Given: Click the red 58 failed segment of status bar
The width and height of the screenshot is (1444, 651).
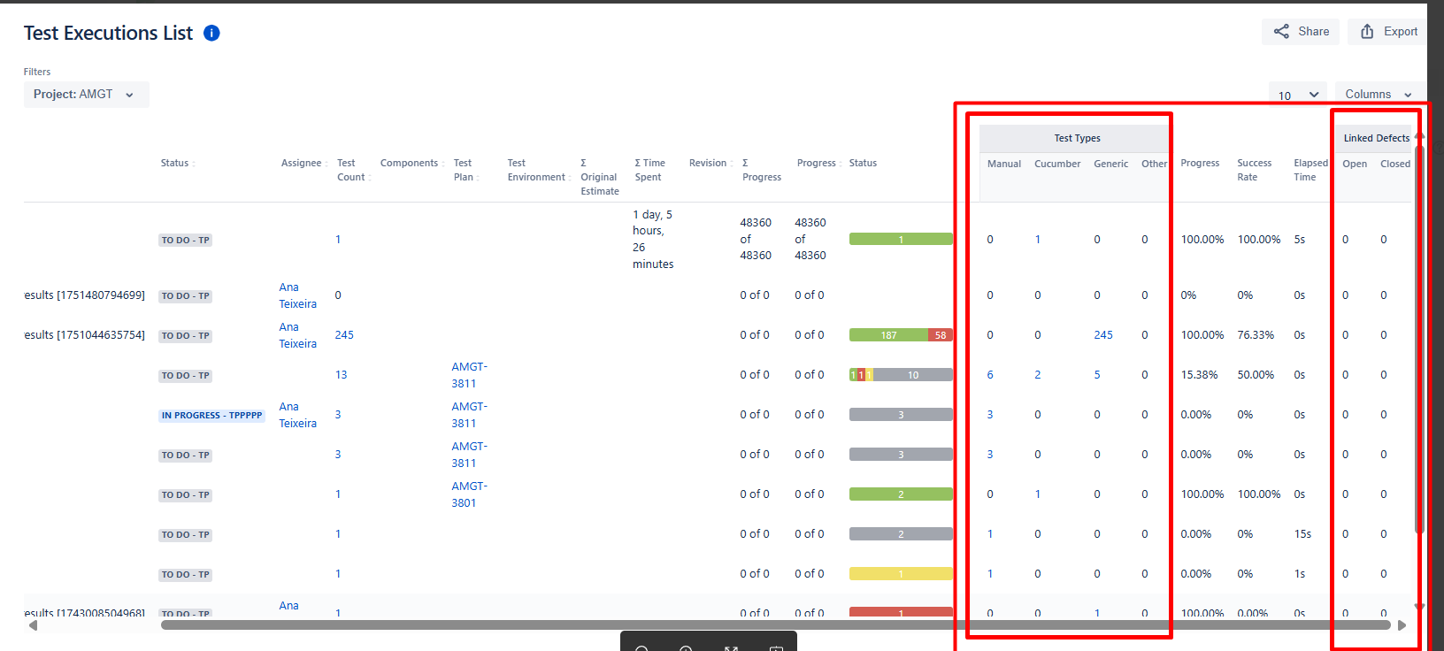Looking at the screenshot, I should tap(940, 335).
